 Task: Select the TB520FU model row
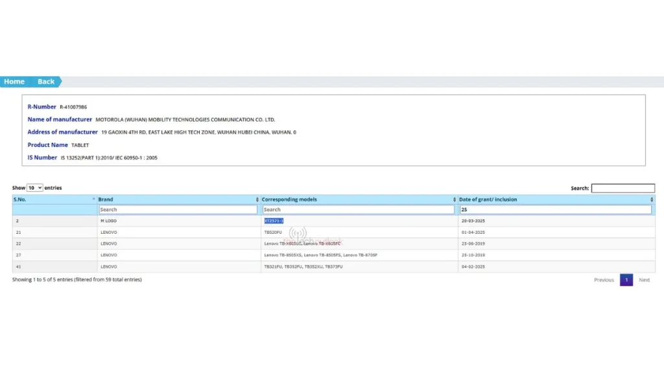[x=273, y=232]
